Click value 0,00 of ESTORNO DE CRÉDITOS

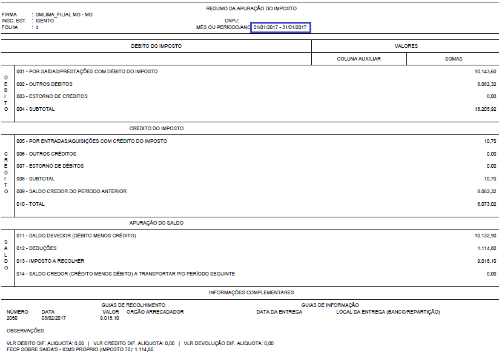tap(491, 96)
